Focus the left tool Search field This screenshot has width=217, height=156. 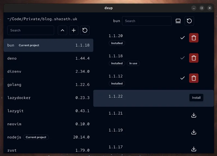[31, 30]
